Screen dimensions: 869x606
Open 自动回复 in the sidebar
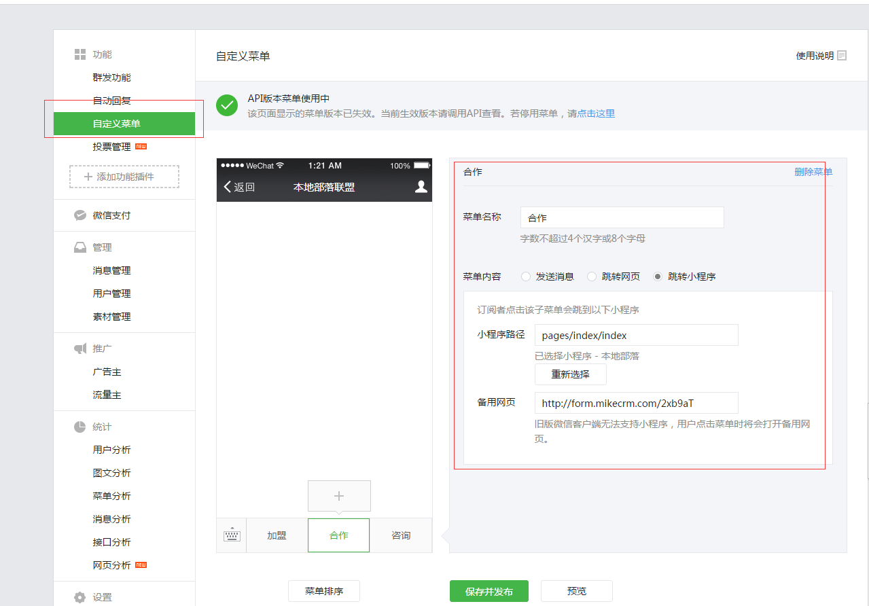(112, 101)
